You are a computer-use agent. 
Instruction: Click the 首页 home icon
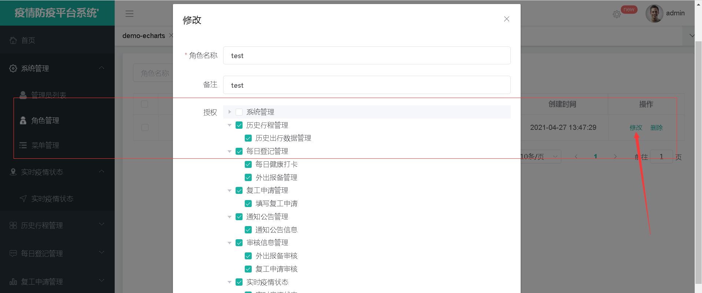(13, 40)
